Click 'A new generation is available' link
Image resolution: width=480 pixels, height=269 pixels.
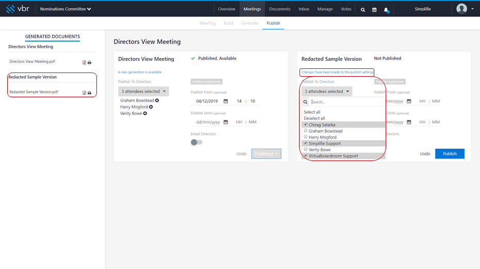click(140, 72)
